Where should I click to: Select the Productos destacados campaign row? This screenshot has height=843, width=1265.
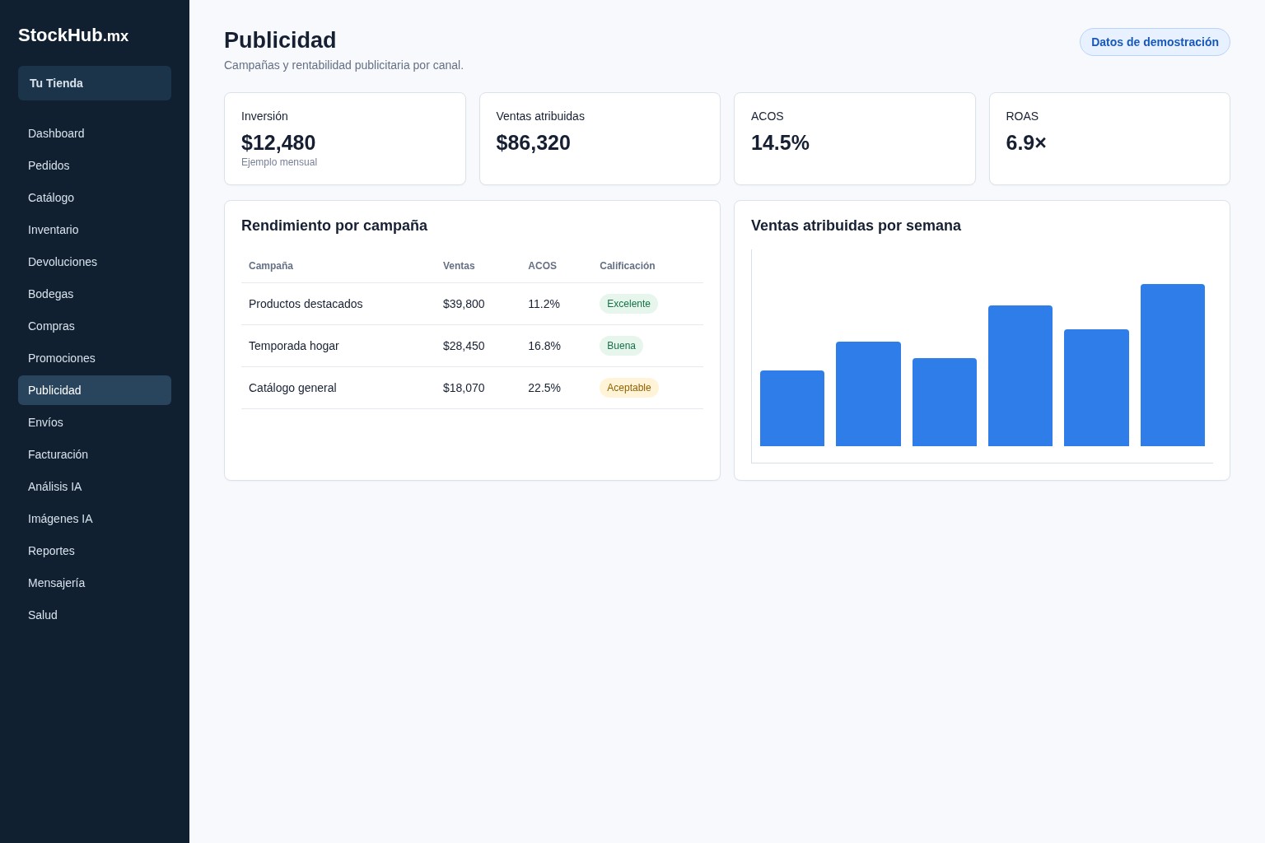click(x=472, y=304)
